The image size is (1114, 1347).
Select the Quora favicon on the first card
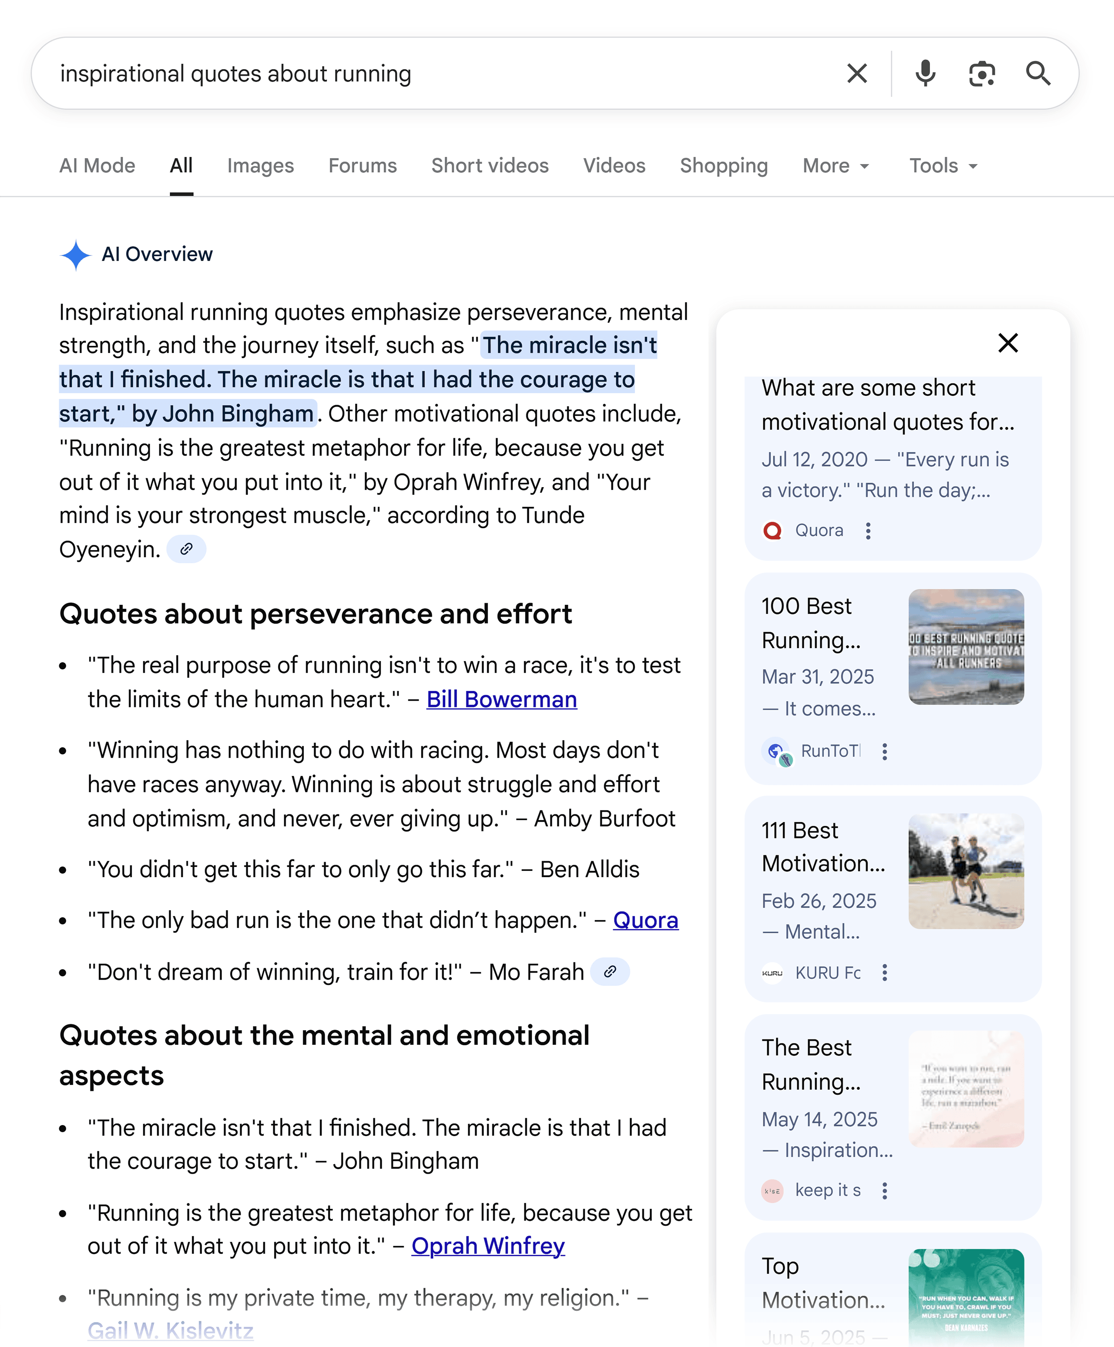coord(773,530)
